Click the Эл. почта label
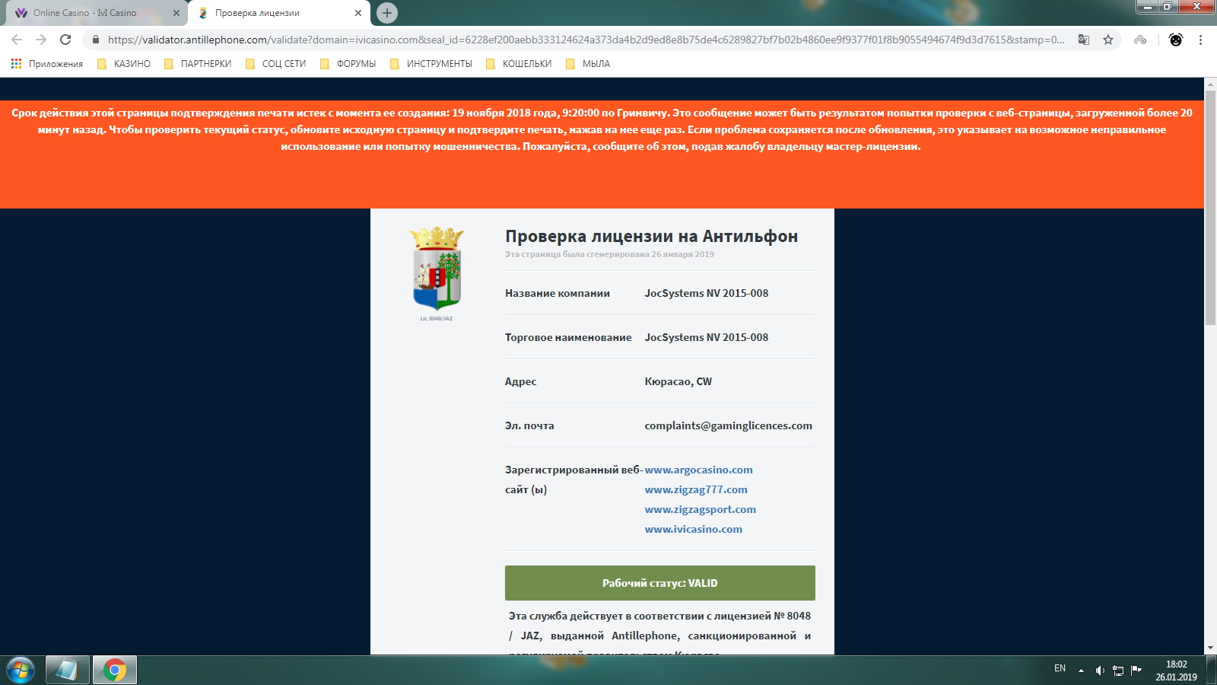This screenshot has width=1217, height=685. tap(529, 425)
